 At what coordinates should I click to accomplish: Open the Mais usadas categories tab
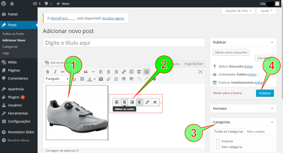(256, 131)
